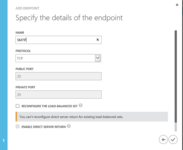Click the Enable Direct Server Return label text
Image resolution: width=183 pixels, height=150 pixels.
coord(44,127)
